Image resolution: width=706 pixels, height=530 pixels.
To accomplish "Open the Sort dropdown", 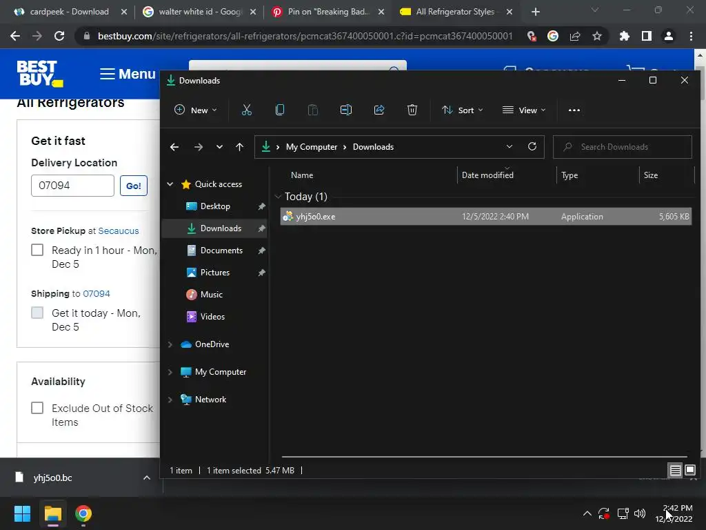I will point(463,110).
